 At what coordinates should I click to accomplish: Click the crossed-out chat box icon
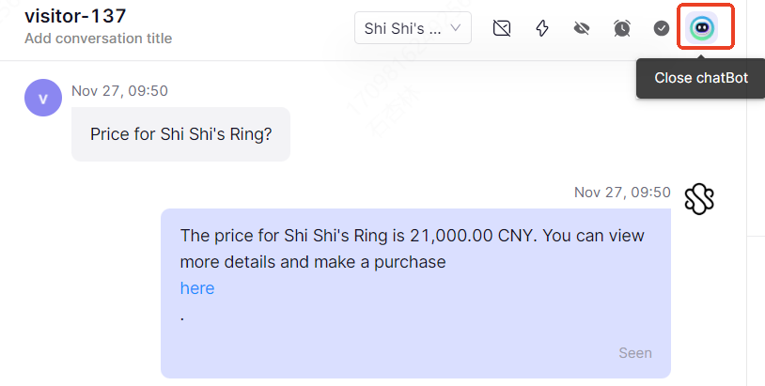[x=502, y=28]
